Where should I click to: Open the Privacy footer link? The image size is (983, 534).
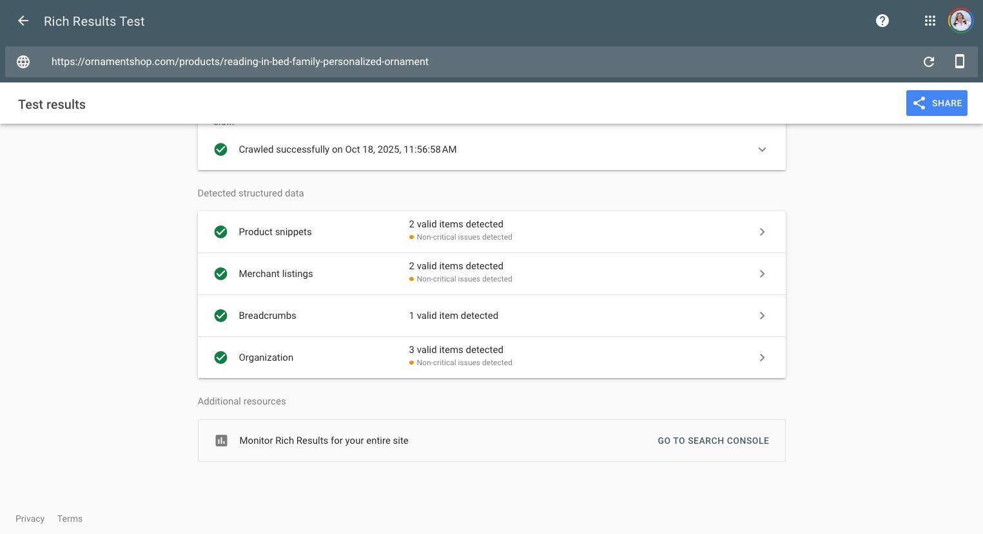pyautogui.click(x=30, y=519)
